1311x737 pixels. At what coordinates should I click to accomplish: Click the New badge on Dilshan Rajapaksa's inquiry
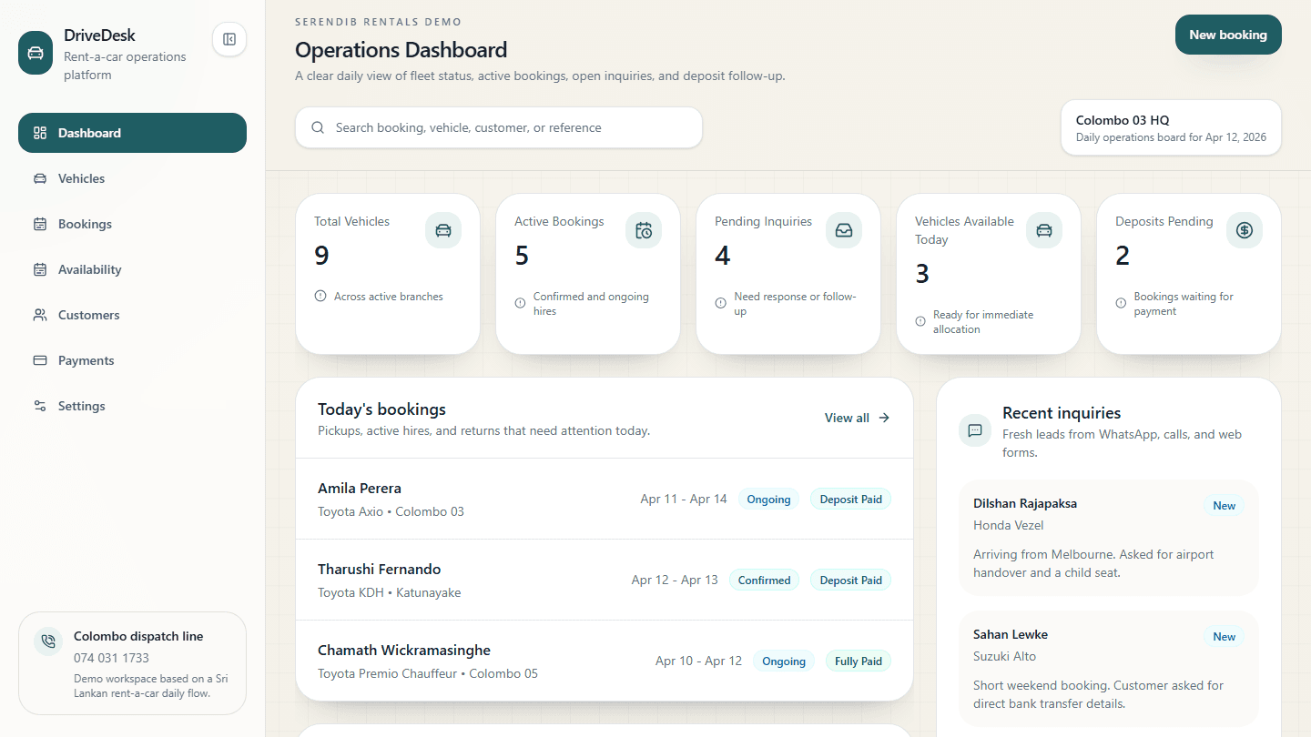point(1225,506)
